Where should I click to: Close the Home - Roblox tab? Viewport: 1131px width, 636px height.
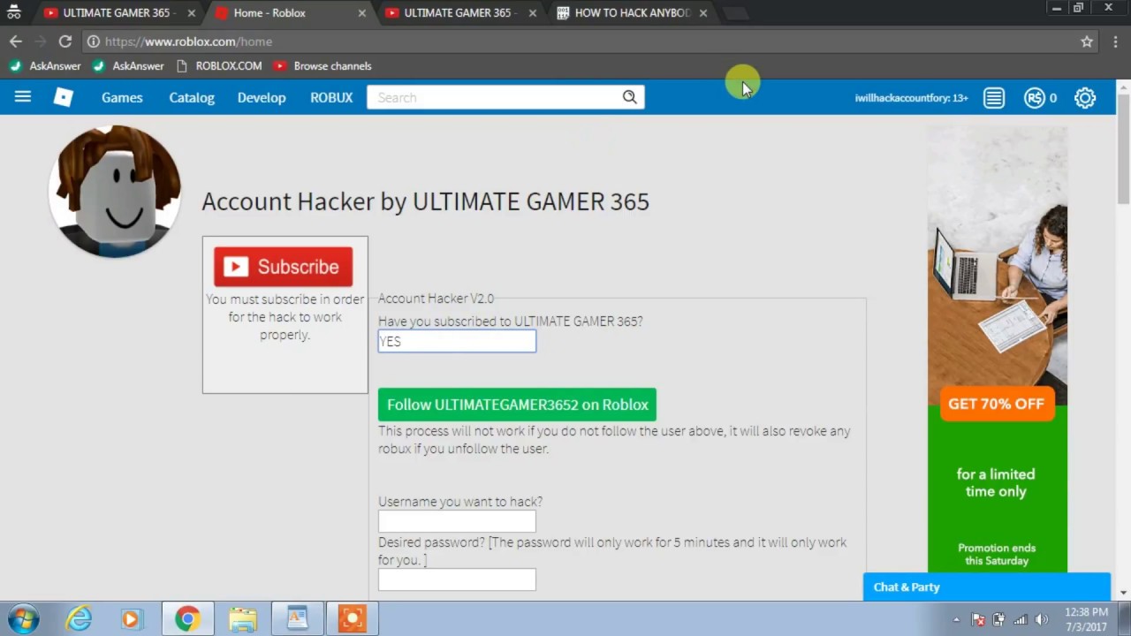pyautogui.click(x=361, y=13)
